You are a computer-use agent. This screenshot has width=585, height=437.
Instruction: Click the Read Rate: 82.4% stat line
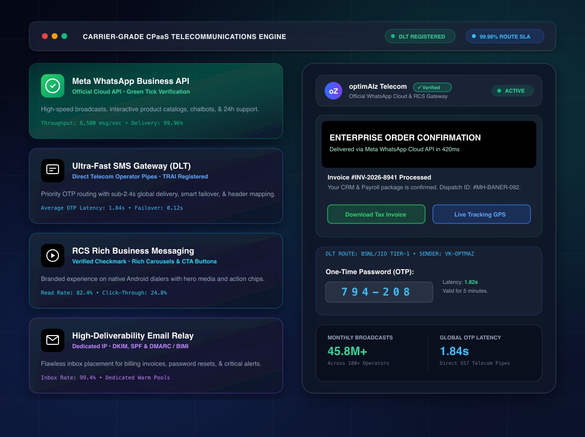pos(104,293)
